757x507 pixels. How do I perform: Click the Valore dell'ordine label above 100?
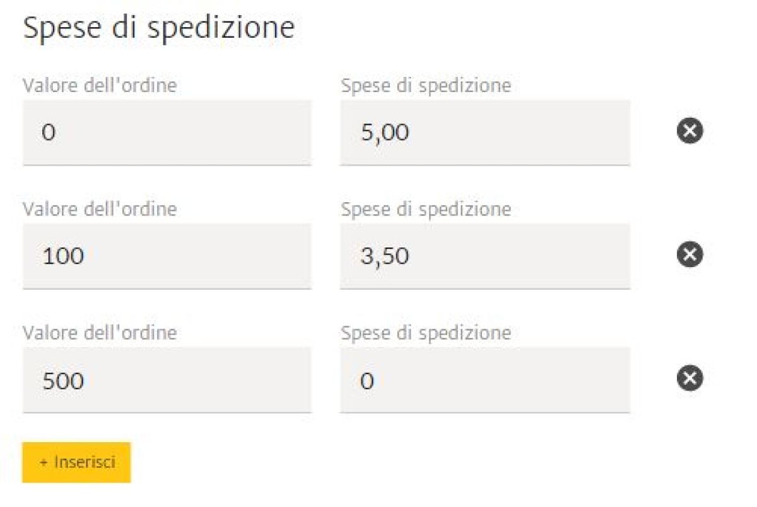(100, 208)
